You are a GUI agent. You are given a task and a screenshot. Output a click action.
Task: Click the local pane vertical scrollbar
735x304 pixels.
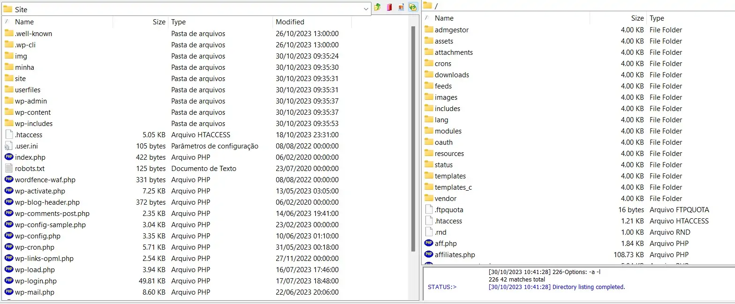point(413,141)
